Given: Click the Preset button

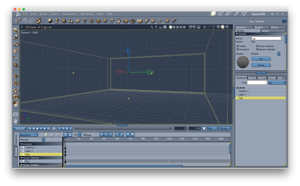Looking at the screenshot, I should tap(261, 65).
